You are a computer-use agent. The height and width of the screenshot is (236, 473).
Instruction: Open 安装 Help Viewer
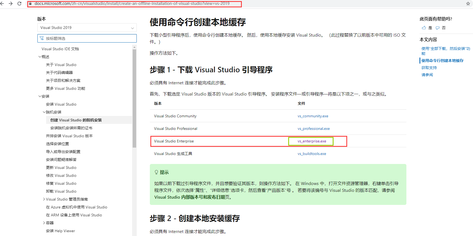60,231
